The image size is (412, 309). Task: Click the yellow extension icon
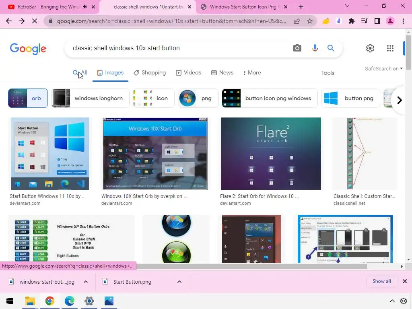click(326, 21)
